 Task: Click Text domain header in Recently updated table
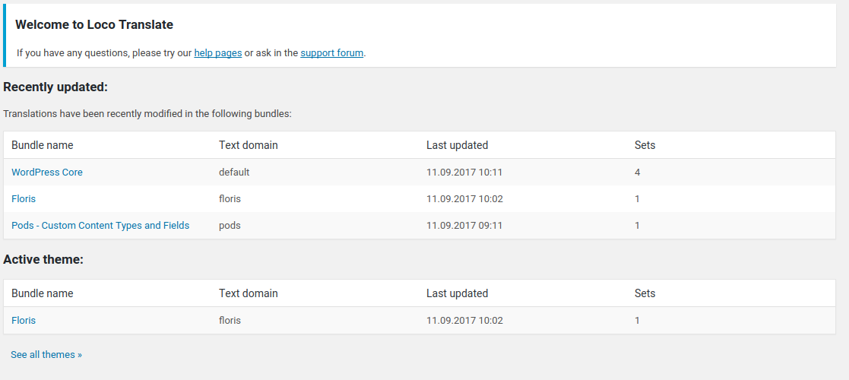pyautogui.click(x=248, y=145)
